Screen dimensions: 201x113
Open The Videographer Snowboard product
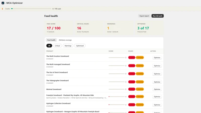[58, 80]
